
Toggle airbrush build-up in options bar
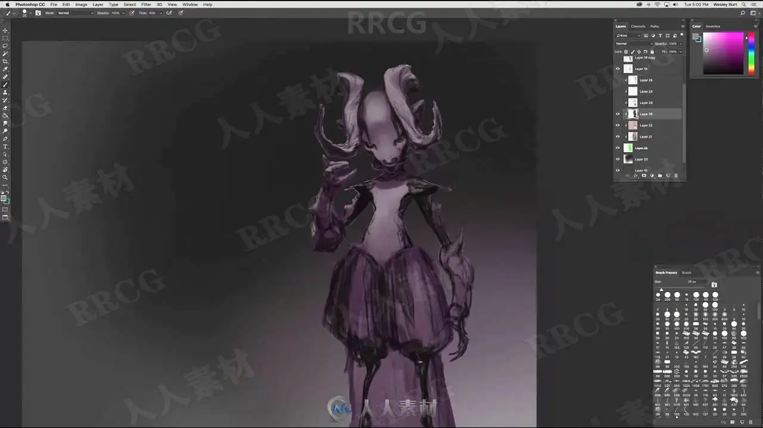point(169,13)
